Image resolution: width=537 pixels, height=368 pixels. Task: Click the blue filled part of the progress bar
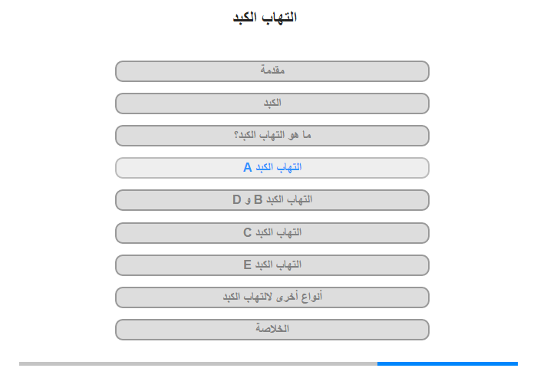tap(447, 363)
